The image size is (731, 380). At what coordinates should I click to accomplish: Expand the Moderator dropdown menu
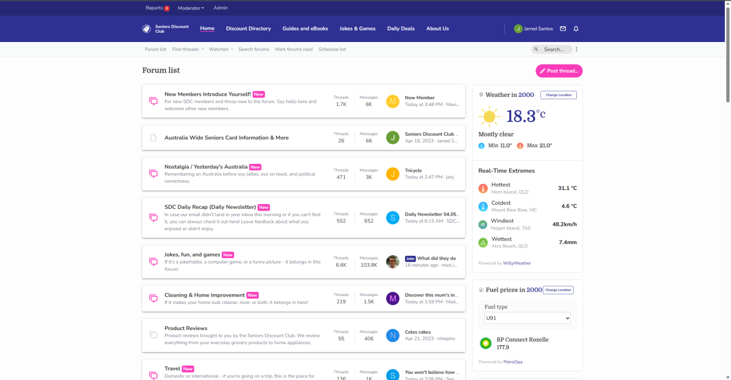[191, 8]
